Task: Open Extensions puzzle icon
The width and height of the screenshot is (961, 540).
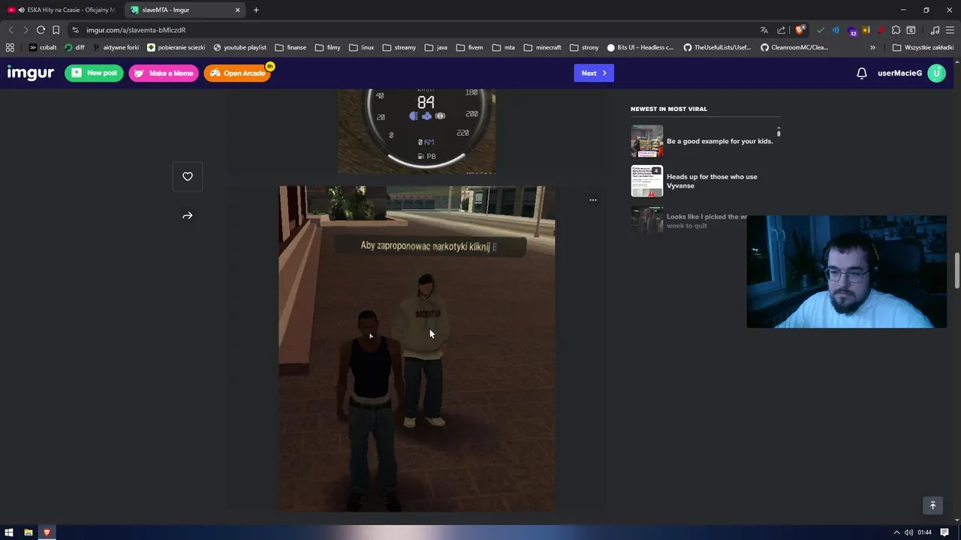Action: click(x=896, y=30)
